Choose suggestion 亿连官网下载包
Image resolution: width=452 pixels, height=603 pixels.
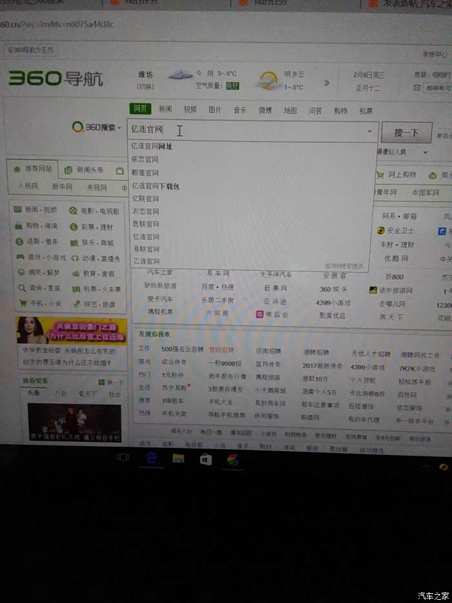click(x=156, y=186)
